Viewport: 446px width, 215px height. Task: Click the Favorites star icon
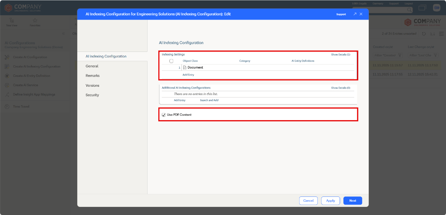(35, 20)
